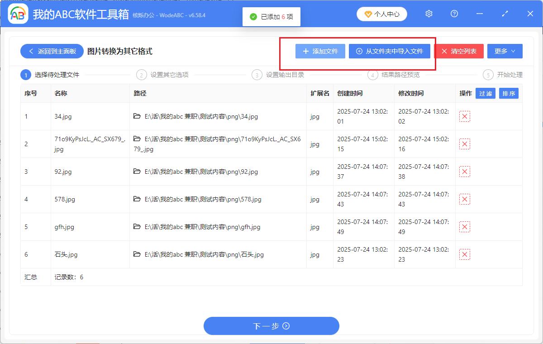Click 下一步 next step button
543x344 pixels.
coord(271,326)
